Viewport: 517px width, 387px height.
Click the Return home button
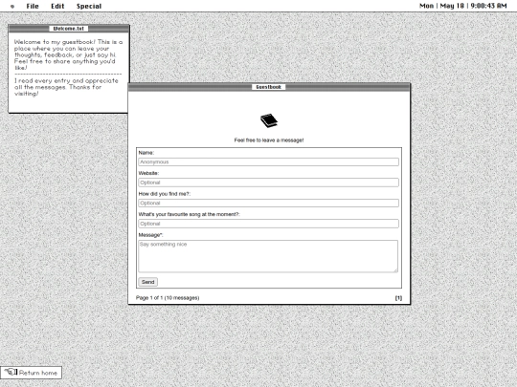pos(31,373)
